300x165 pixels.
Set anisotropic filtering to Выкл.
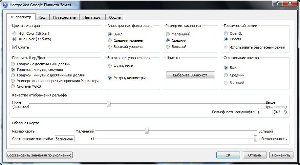(x=116, y=34)
